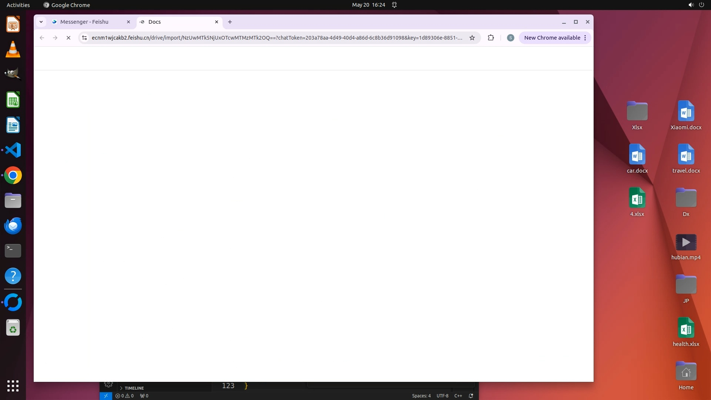View site information icon in address bar
The image size is (711, 400).
click(x=84, y=38)
